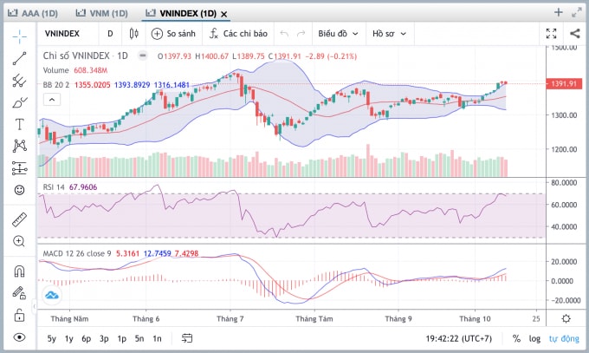
Task: Open the D interval selector
Action: 110,34
